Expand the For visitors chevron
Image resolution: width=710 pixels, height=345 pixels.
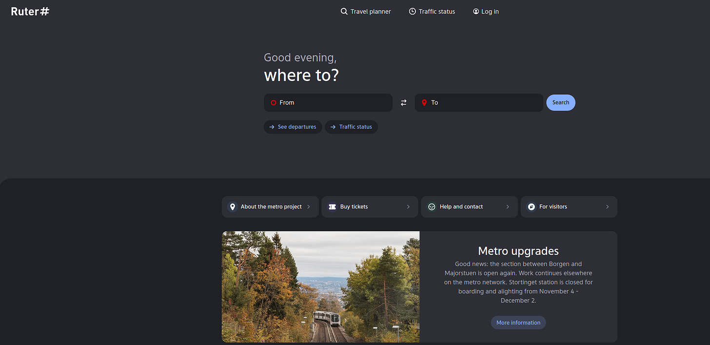[607, 207]
